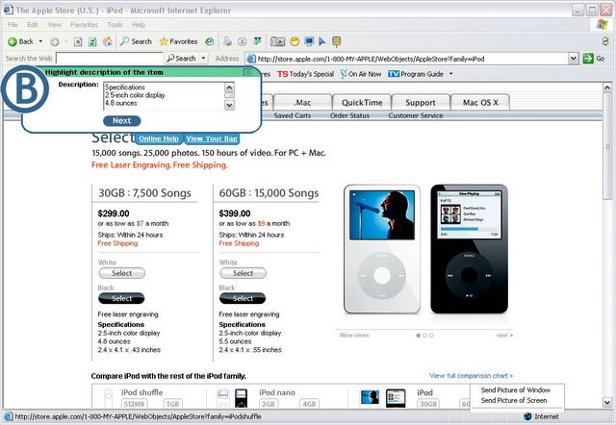Screen dimensions: 616x425
Task: Click the Customer Service link
Action: [416, 115]
